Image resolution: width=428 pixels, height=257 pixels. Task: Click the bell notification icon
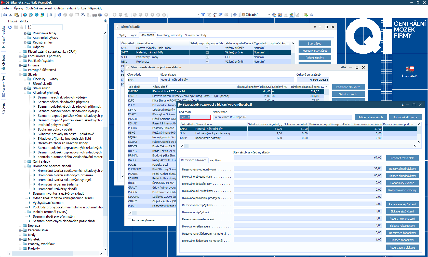point(51,15)
